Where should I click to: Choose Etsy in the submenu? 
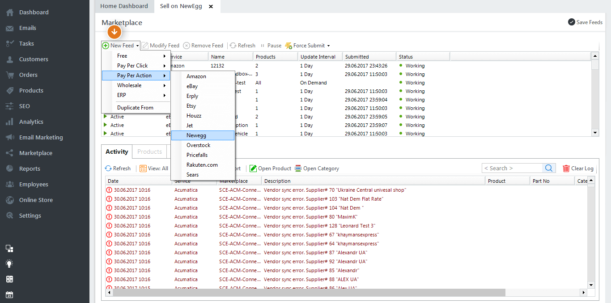203,106
